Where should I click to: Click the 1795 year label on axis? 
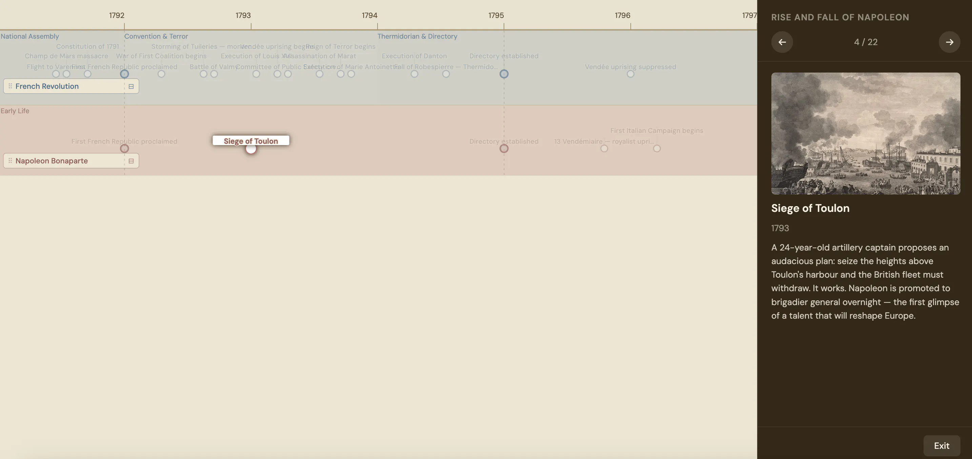pyautogui.click(x=496, y=16)
